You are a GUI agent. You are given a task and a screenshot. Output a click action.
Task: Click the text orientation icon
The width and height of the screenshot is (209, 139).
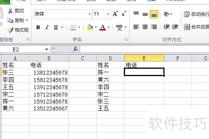[x=166, y=14]
